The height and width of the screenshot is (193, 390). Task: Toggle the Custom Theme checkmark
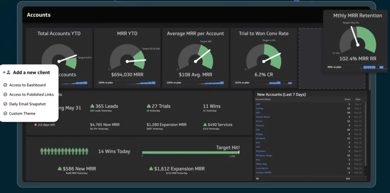5,114
